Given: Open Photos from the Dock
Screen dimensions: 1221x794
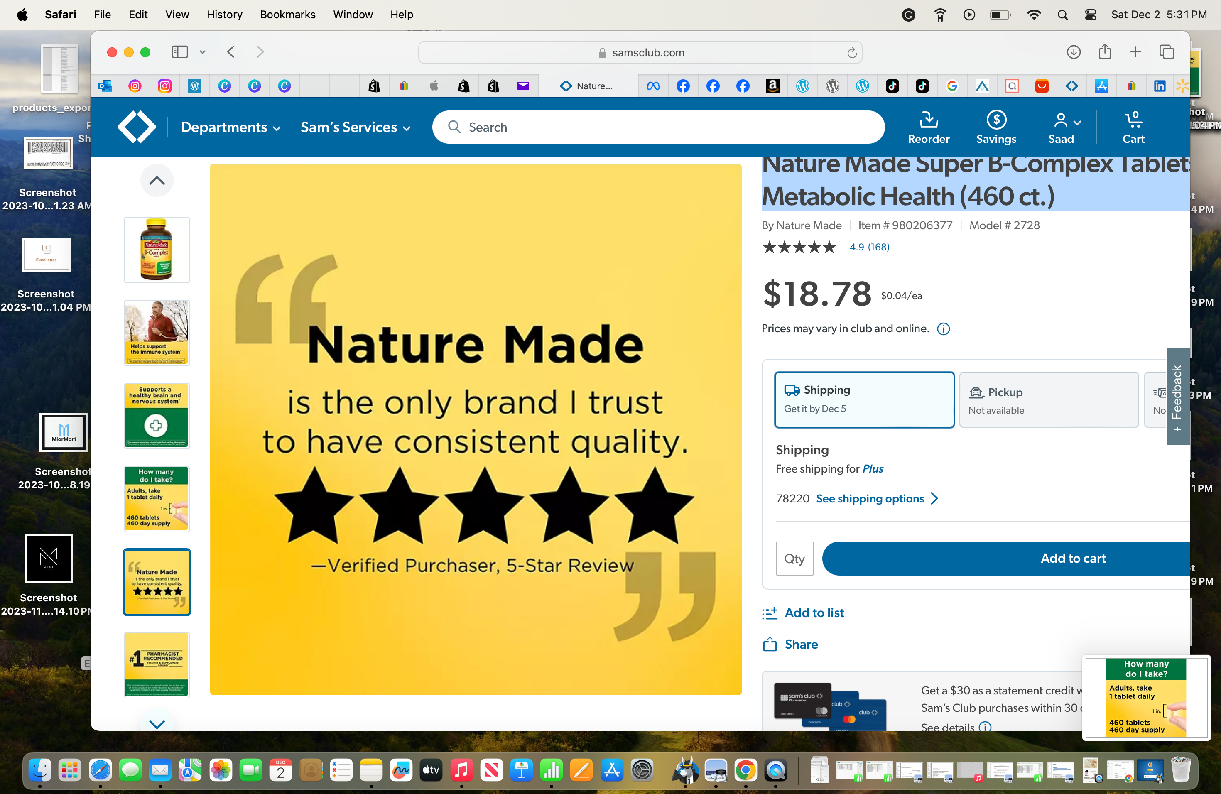Looking at the screenshot, I should tap(221, 770).
